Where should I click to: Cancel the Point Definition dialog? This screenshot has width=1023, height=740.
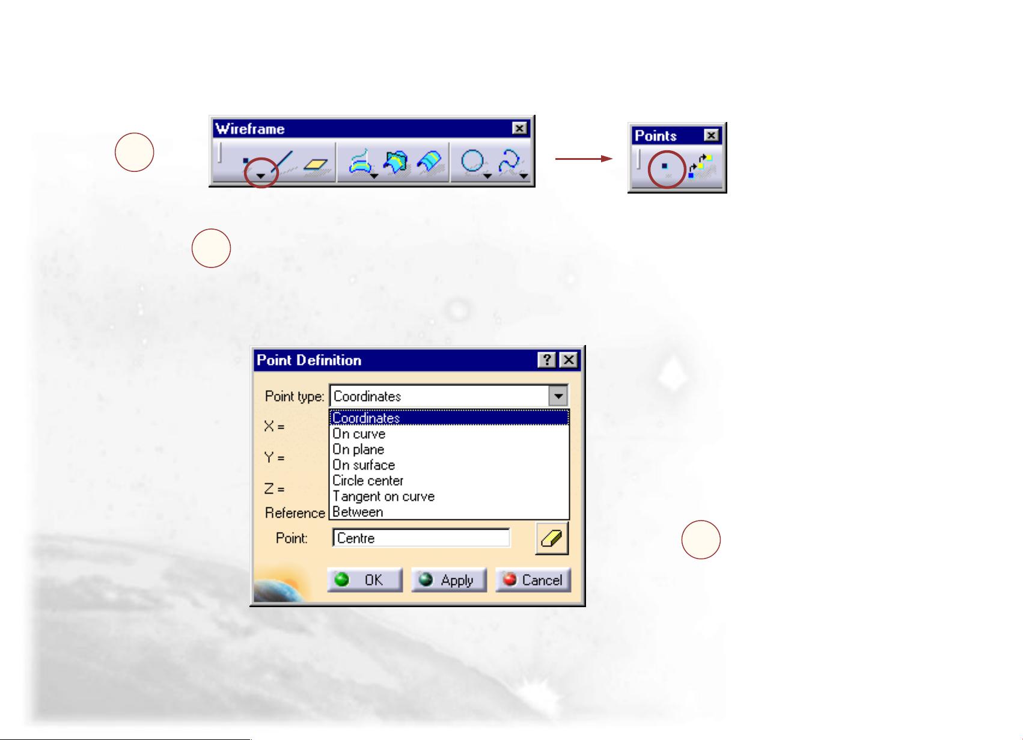(x=533, y=580)
